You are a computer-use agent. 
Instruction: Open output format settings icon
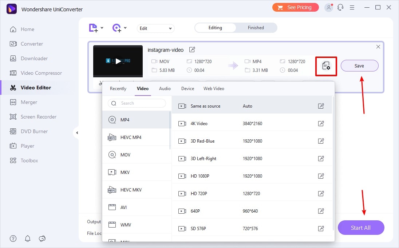click(326, 66)
